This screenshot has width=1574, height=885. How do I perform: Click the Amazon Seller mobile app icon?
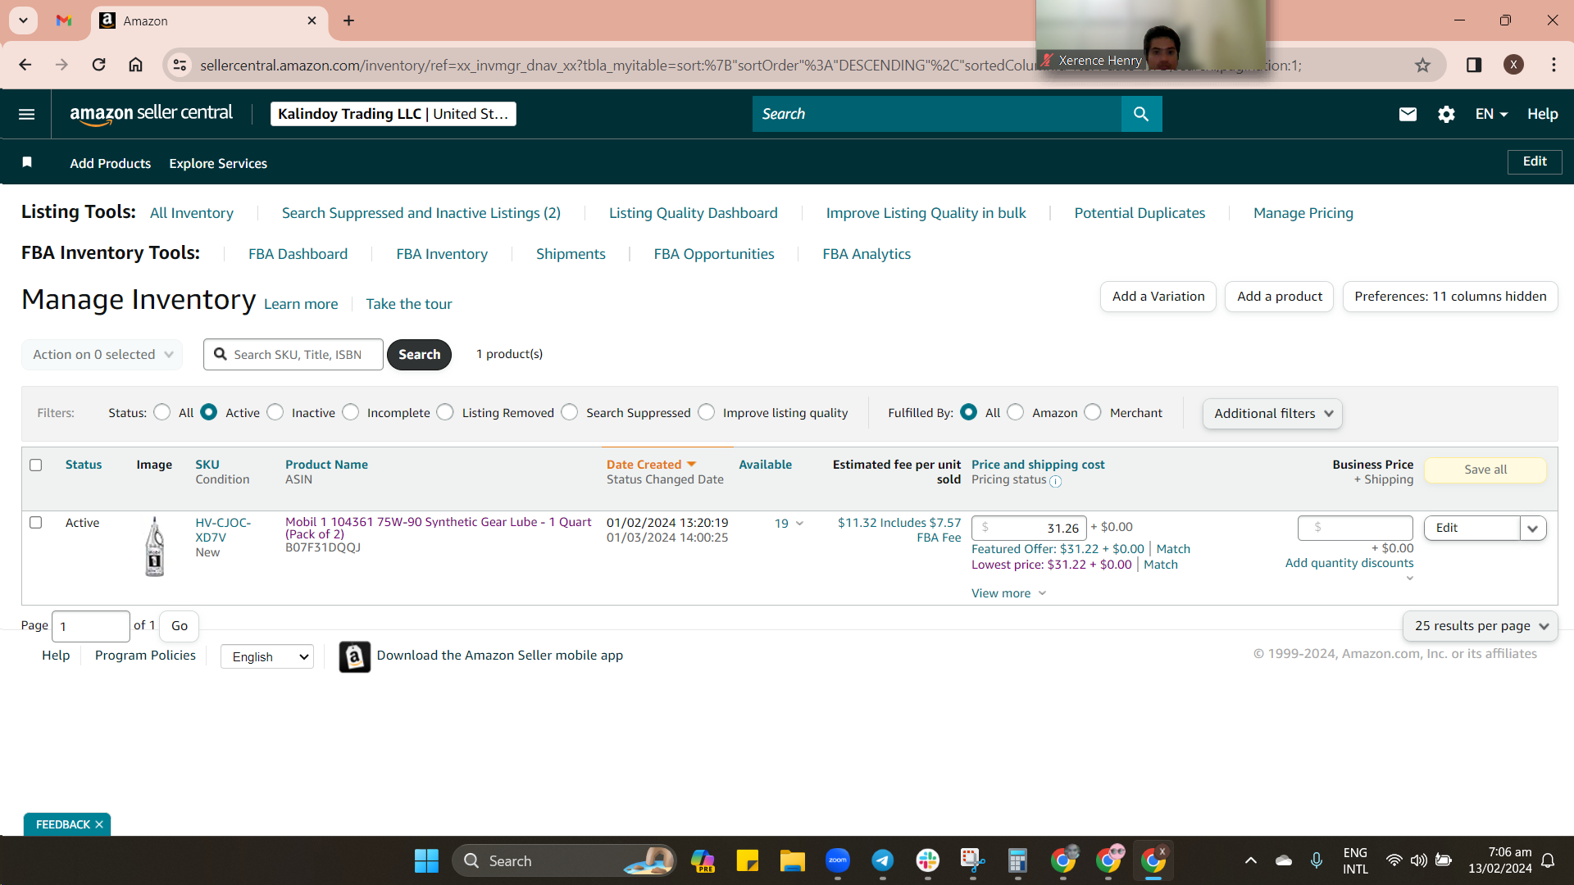click(354, 656)
